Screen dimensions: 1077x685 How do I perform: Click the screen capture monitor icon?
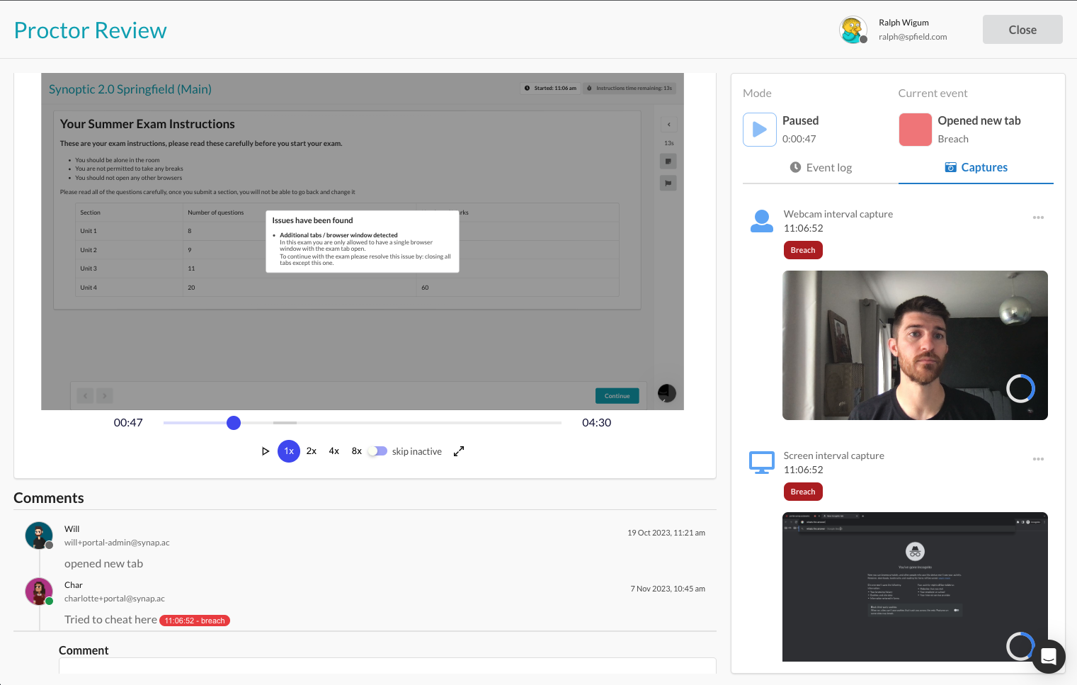point(761,463)
